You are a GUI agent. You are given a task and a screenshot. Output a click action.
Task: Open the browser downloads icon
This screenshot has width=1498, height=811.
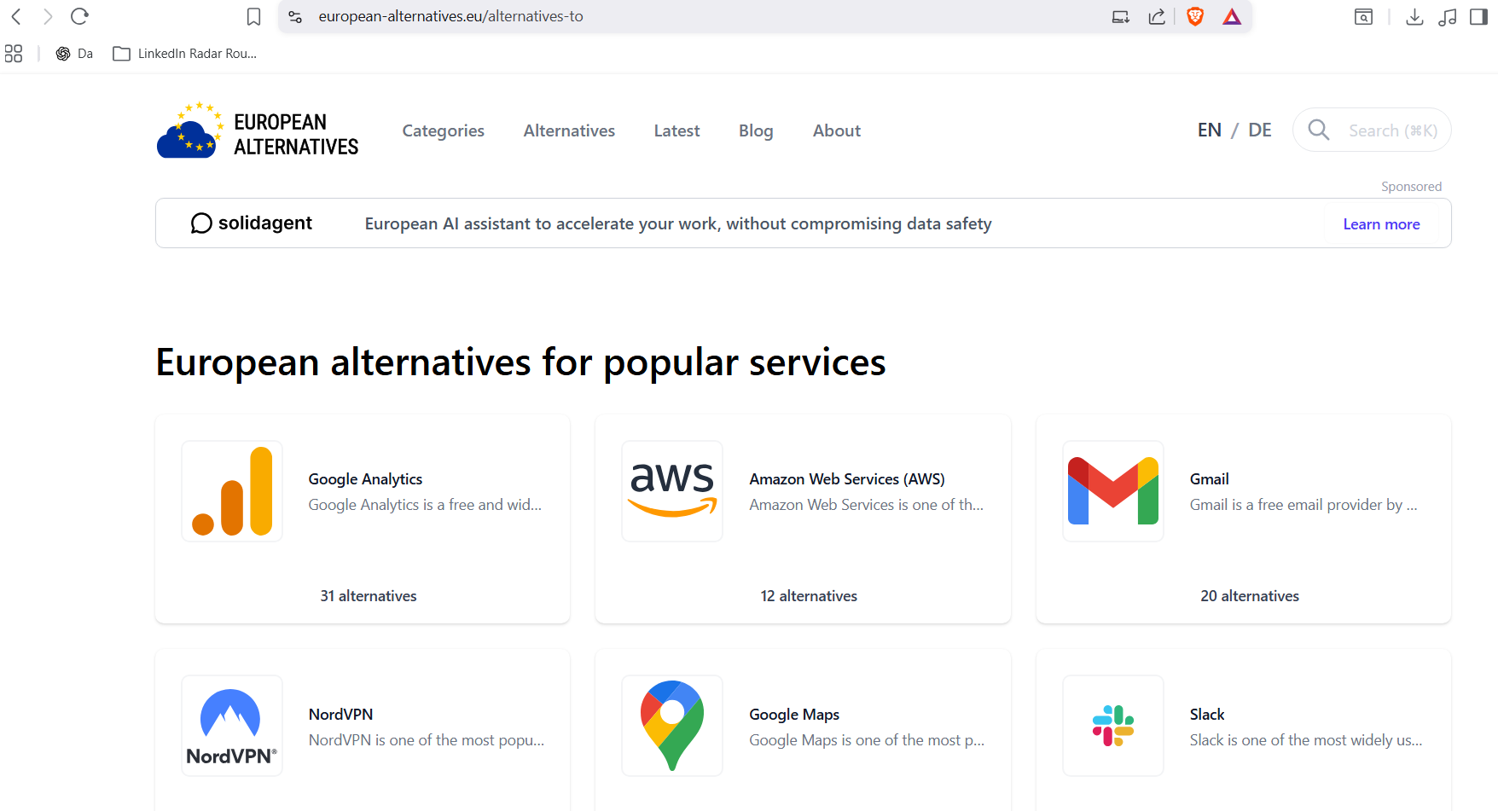coord(1414,17)
